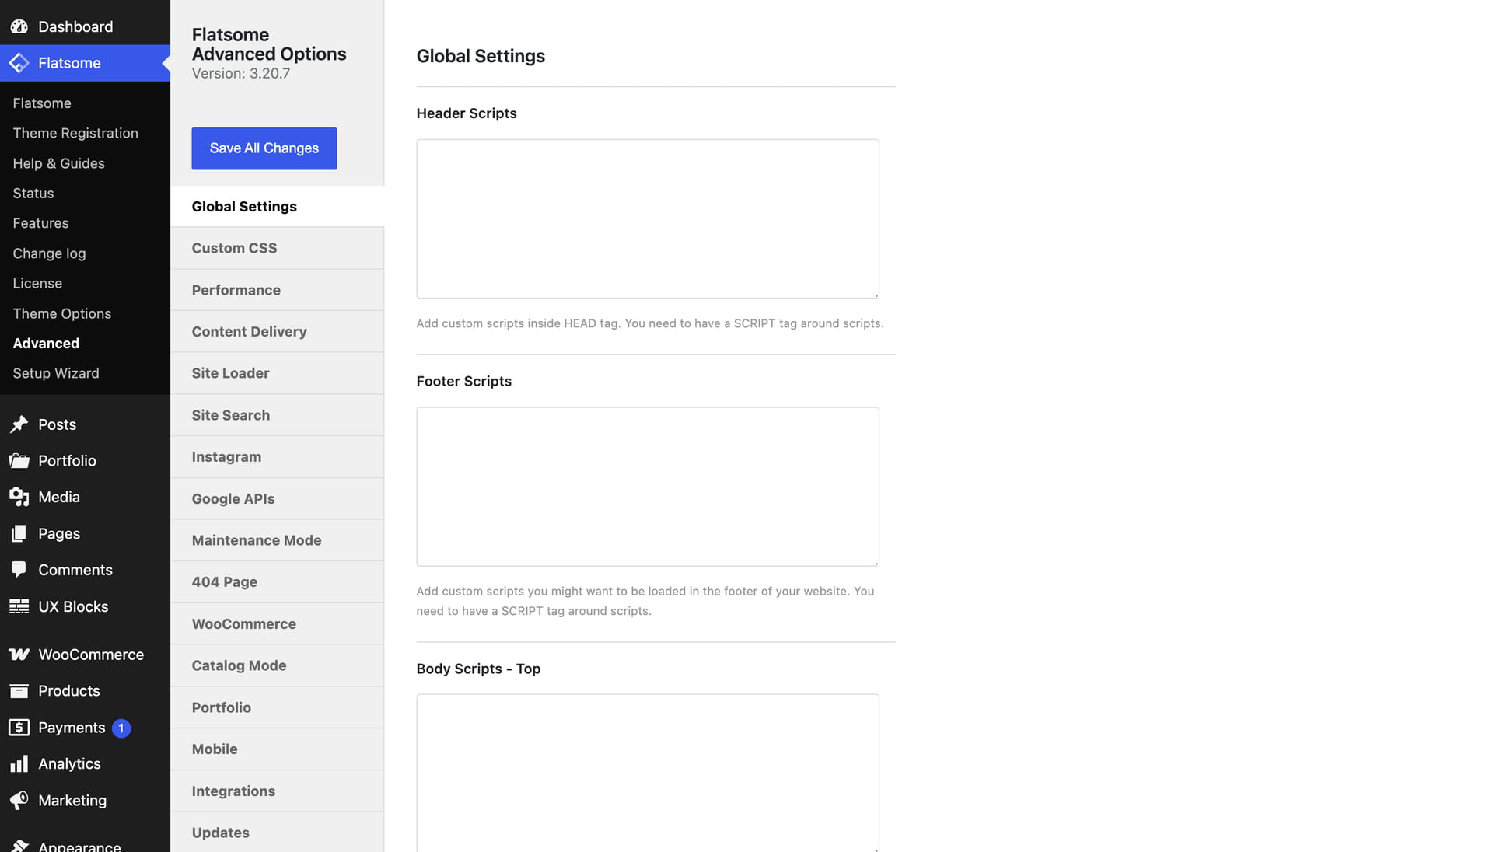The image size is (1493, 852).
Task: Click the WooCommerce logo icon
Action: pos(19,655)
